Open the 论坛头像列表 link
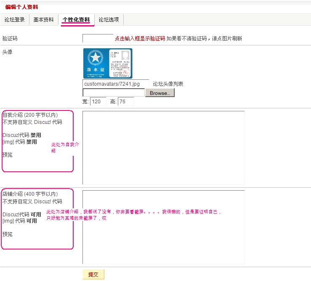 (x=168, y=84)
